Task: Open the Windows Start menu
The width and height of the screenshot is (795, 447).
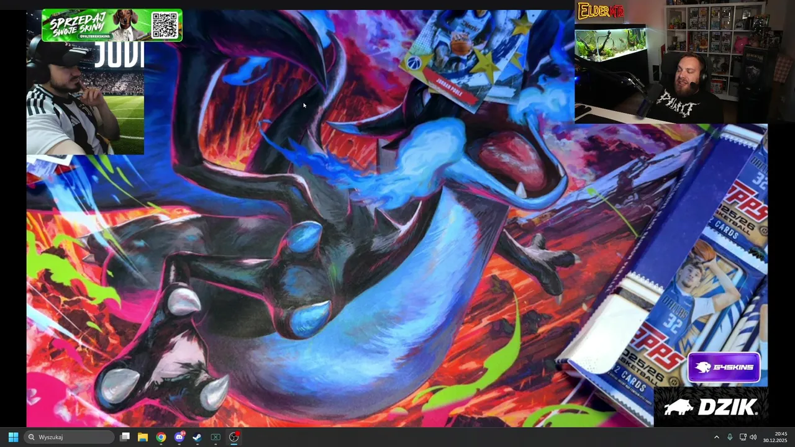Action: (x=13, y=437)
